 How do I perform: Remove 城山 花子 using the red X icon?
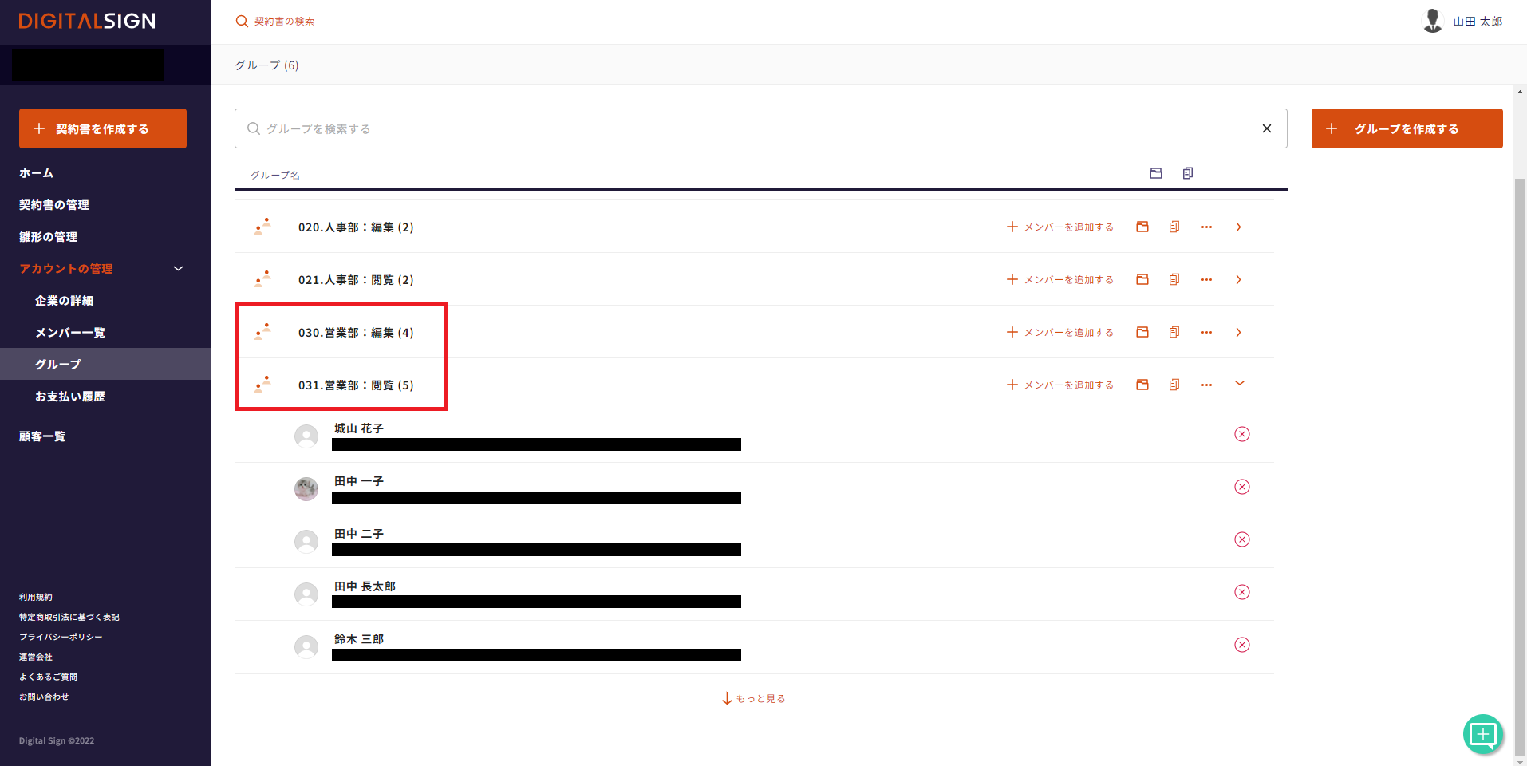coord(1242,434)
